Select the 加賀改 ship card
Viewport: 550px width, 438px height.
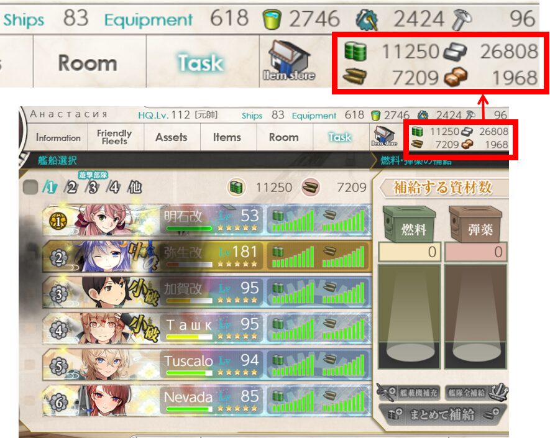click(x=207, y=292)
